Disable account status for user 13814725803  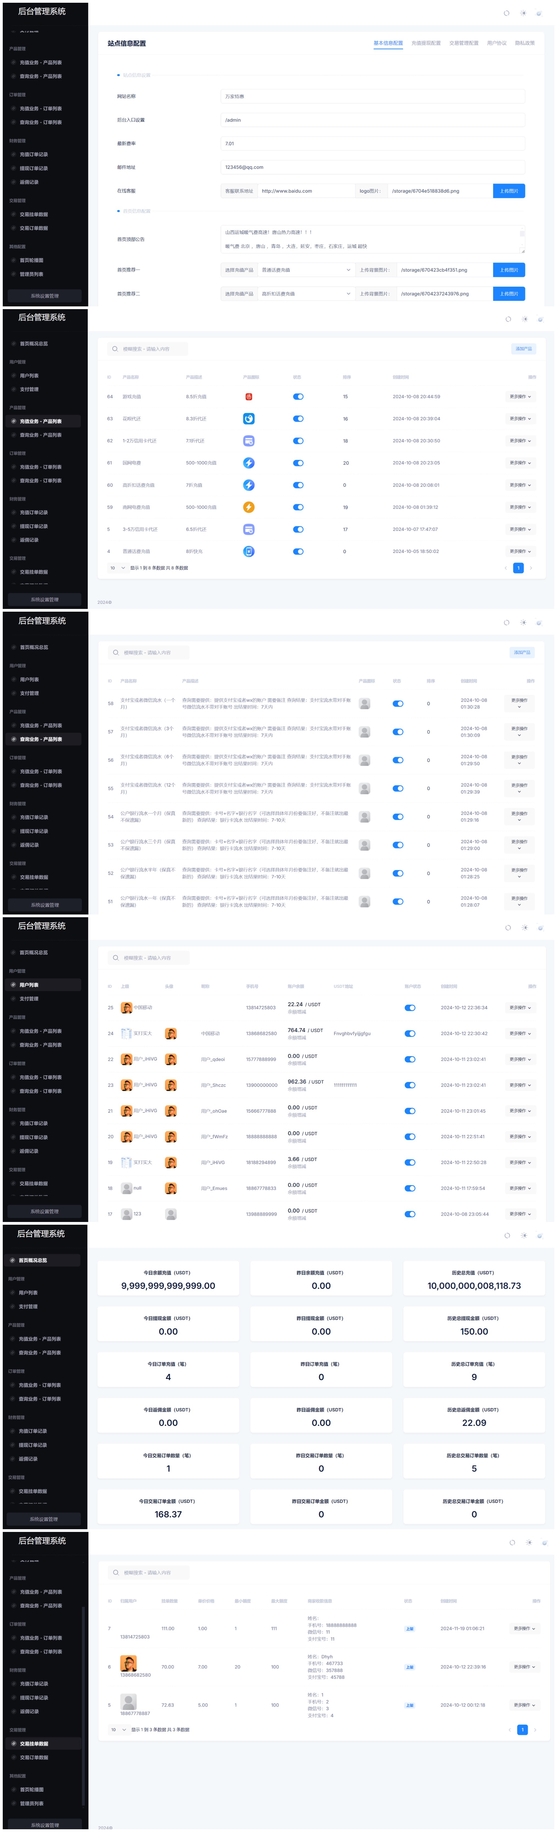tap(410, 1008)
